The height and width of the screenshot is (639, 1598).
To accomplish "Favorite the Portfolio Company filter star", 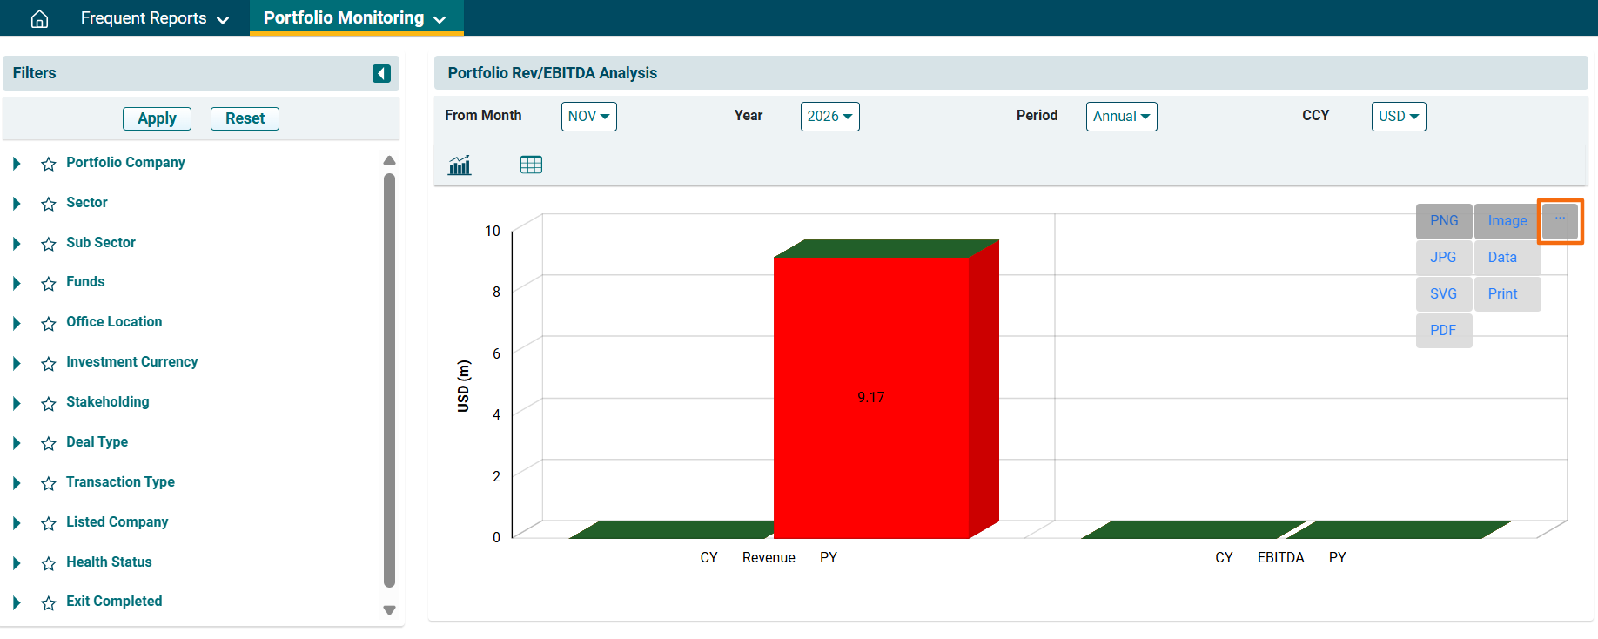I will [x=49, y=164].
